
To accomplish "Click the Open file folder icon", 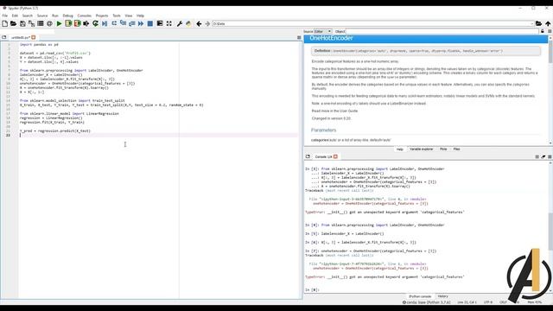I will pos(14,23).
